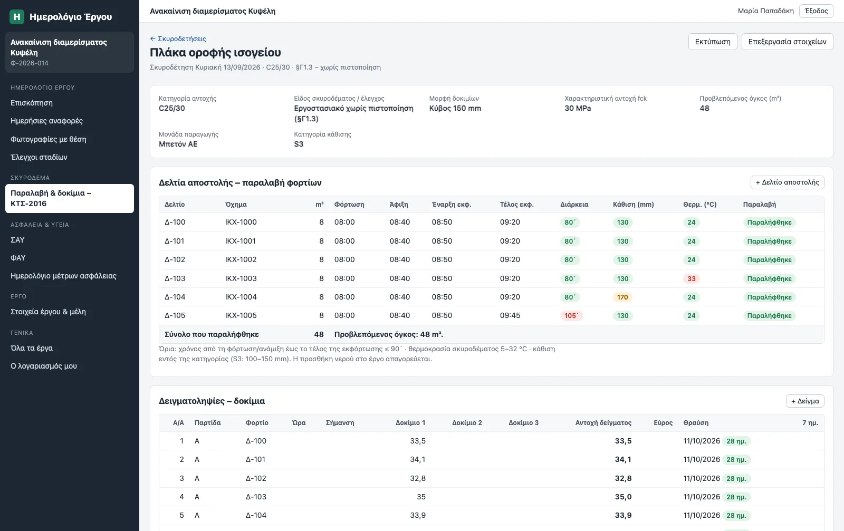Screen dimensions: 844x531
Task: Click vehicle ΙΚΧ-1003 cell
Action: click(241, 278)
